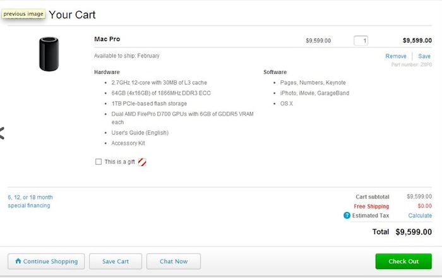Screen dimensions: 442x278
Task: Enable the "This is a gift" checkbox
Action: (99, 162)
